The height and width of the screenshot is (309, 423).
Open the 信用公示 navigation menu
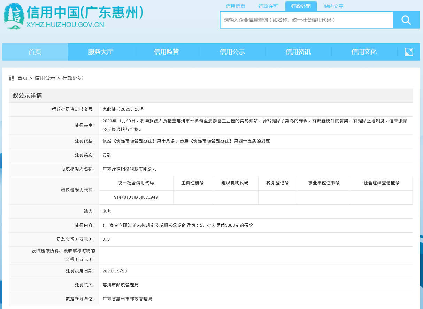tap(232, 52)
